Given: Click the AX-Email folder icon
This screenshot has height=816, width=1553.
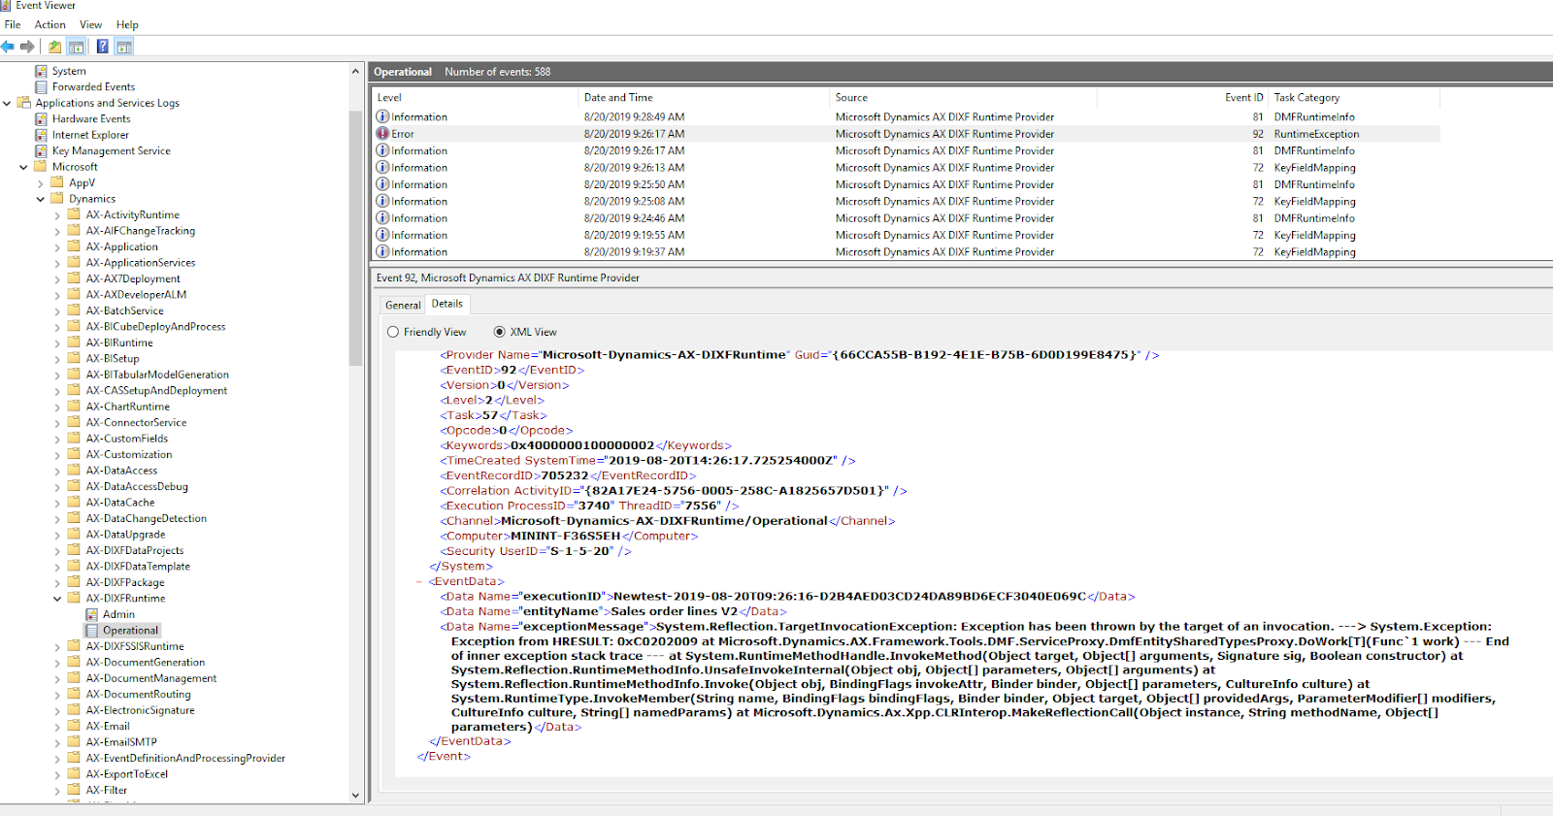Looking at the screenshot, I should (x=74, y=726).
